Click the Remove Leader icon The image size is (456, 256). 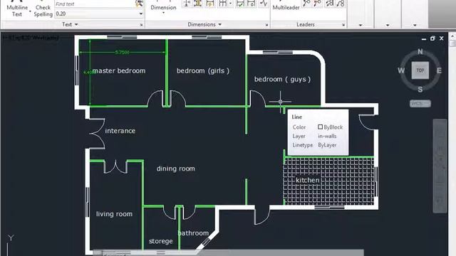point(317,4)
